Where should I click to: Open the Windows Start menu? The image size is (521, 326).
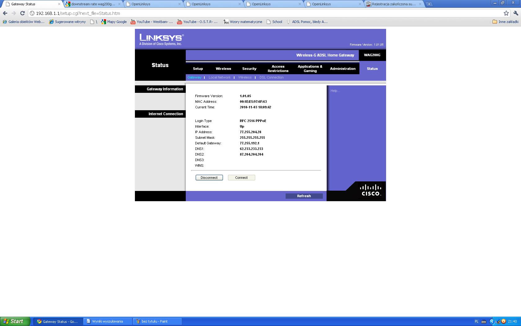tap(15, 321)
